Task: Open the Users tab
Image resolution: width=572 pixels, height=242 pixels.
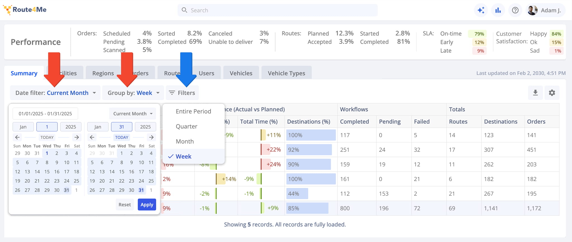Action: 206,73
